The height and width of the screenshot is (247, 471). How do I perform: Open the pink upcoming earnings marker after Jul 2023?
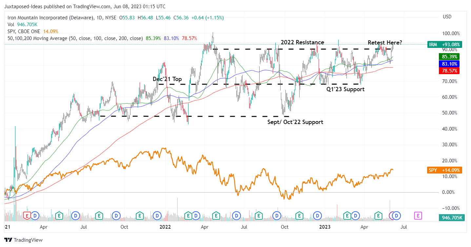[418, 216]
